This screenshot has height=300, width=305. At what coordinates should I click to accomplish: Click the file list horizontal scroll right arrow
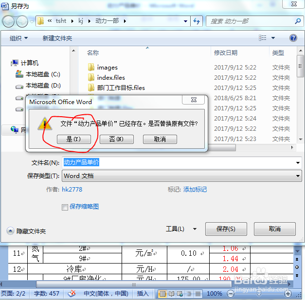coord(292,148)
